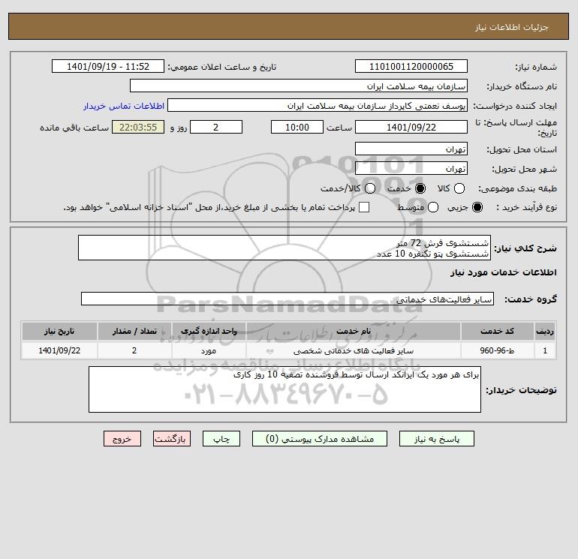578x559 pixels.
Task: Click the countdown timer 22:03:55
Action: pyautogui.click(x=138, y=128)
